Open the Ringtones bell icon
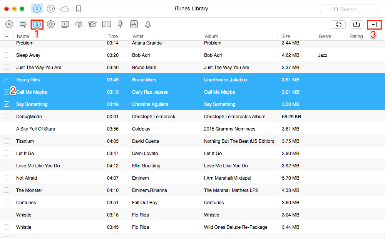This screenshot has width=385, height=238. tap(147, 24)
